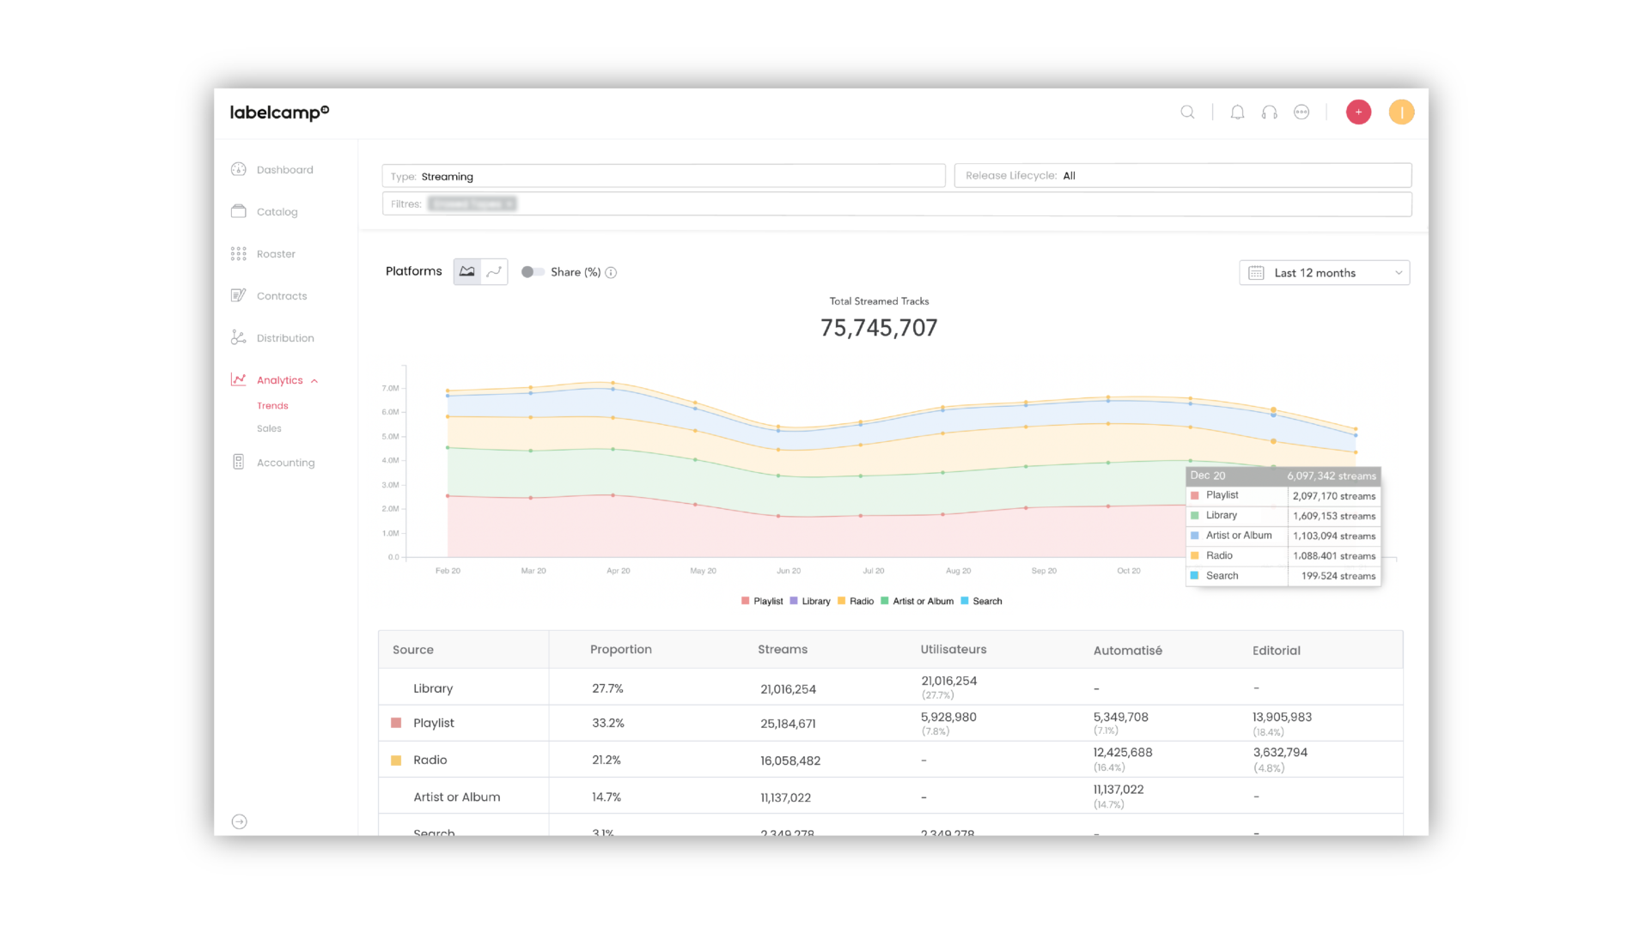1646x927 pixels.
Task: Open the orange user profile avatar
Action: (x=1401, y=112)
